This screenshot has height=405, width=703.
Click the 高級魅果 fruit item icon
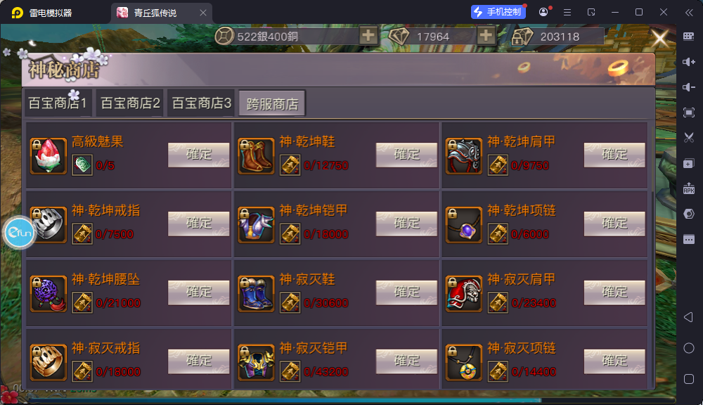(x=48, y=155)
